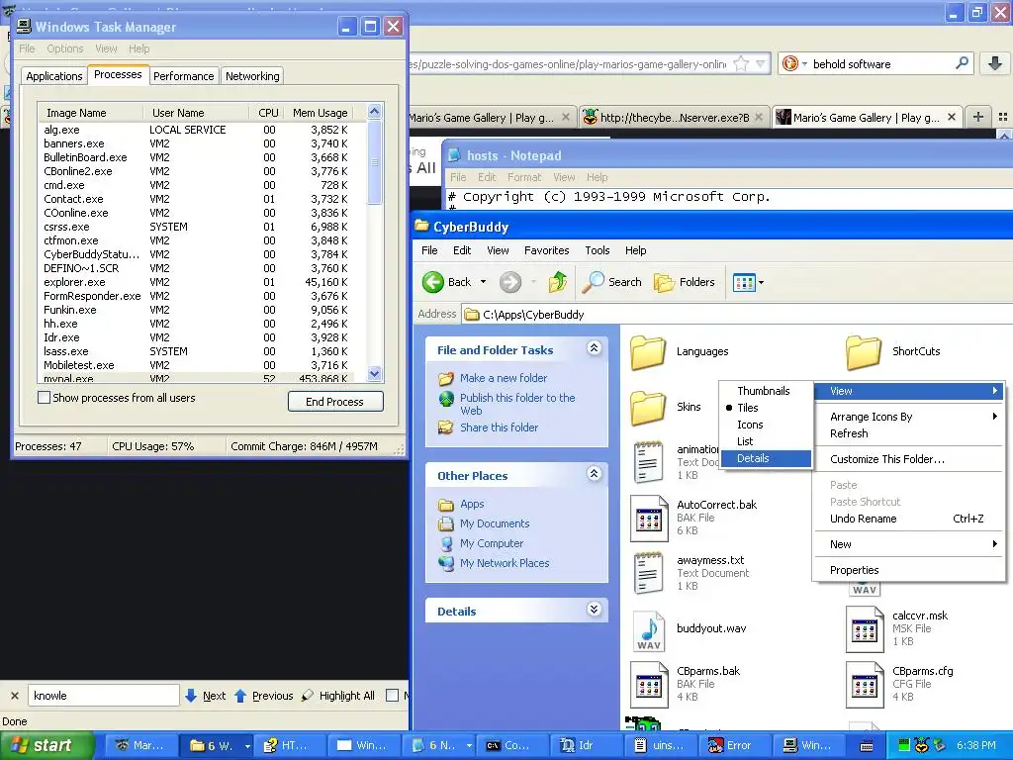1013x760 pixels.
Task: Open the Languages folder icon
Action: click(x=647, y=352)
